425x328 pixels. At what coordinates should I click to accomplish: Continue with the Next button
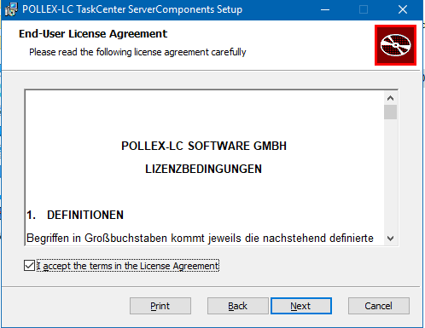(301, 306)
